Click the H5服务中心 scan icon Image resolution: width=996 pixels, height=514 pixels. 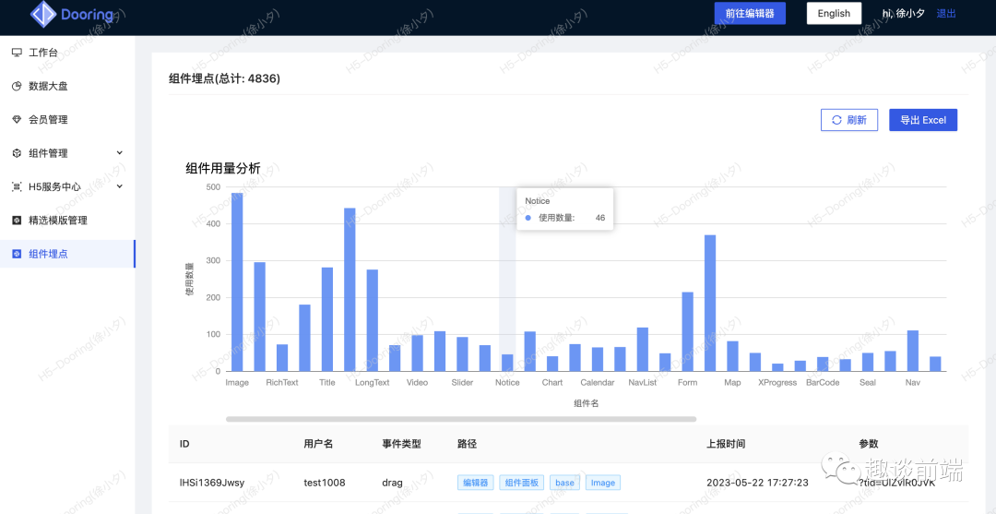[x=17, y=186]
